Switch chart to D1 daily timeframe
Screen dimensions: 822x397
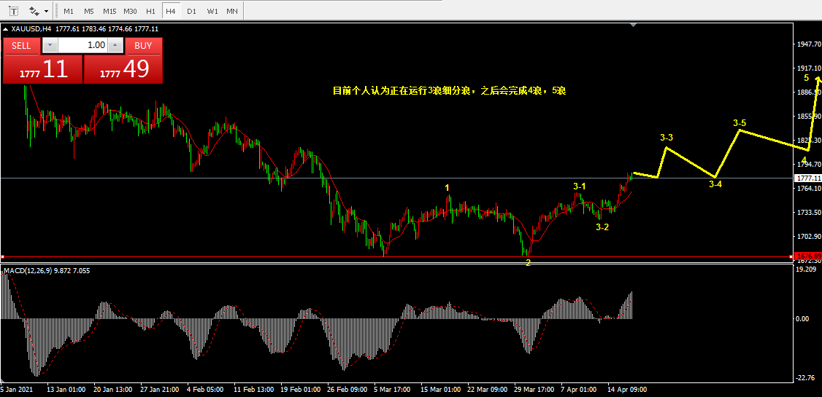tap(191, 11)
